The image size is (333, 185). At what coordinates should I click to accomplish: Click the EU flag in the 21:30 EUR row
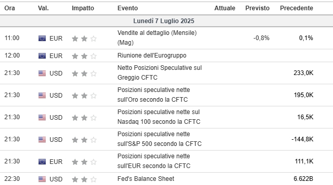[42, 162]
